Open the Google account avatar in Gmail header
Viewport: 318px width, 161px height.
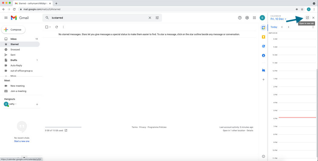pyautogui.click(x=262, y=18)
